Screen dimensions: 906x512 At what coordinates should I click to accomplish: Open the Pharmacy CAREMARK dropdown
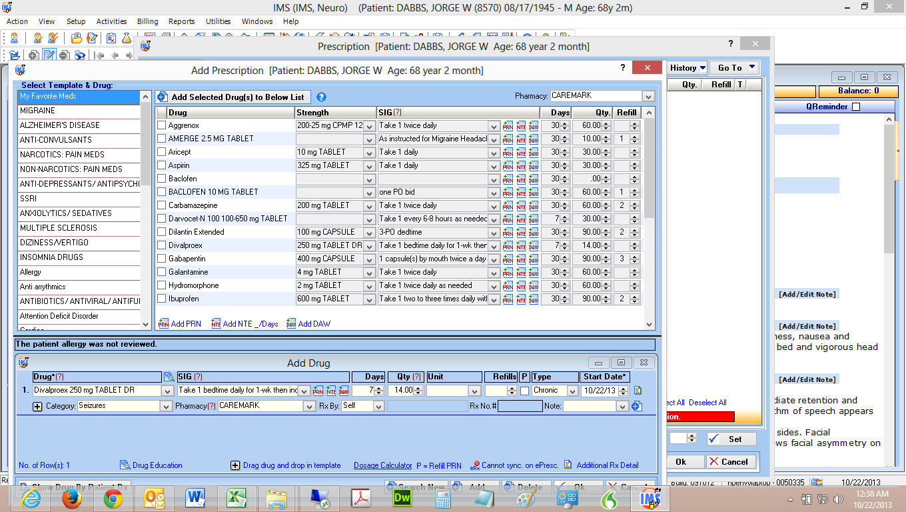coord(648,96)
